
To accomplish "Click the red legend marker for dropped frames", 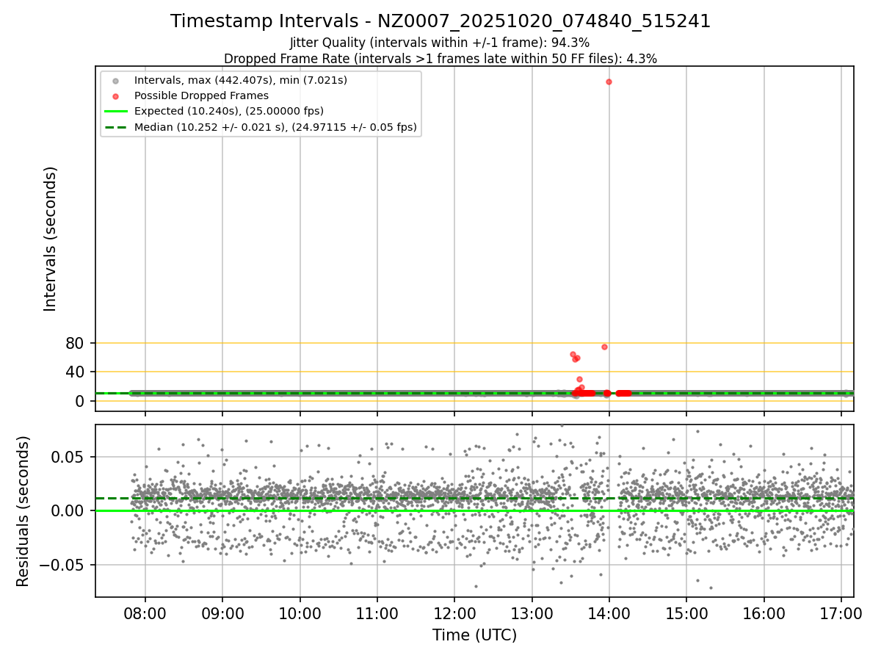I will 115,95.
